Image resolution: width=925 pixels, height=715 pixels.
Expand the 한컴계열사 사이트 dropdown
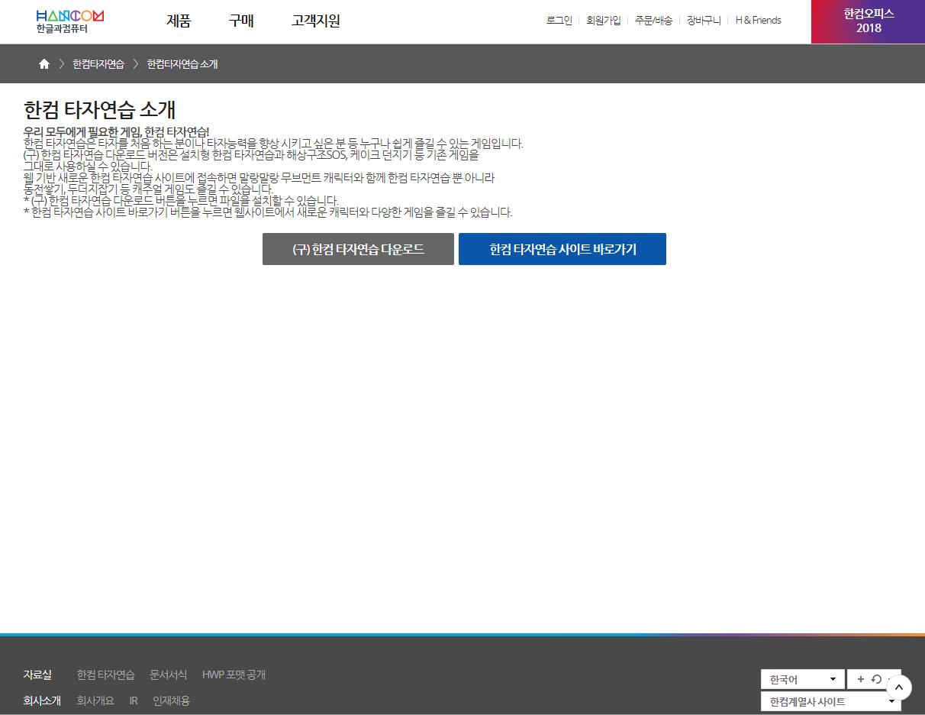click(830, 701)
